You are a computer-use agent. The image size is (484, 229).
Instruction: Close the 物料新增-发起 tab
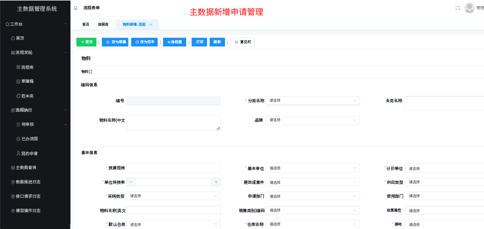[151, 25]
